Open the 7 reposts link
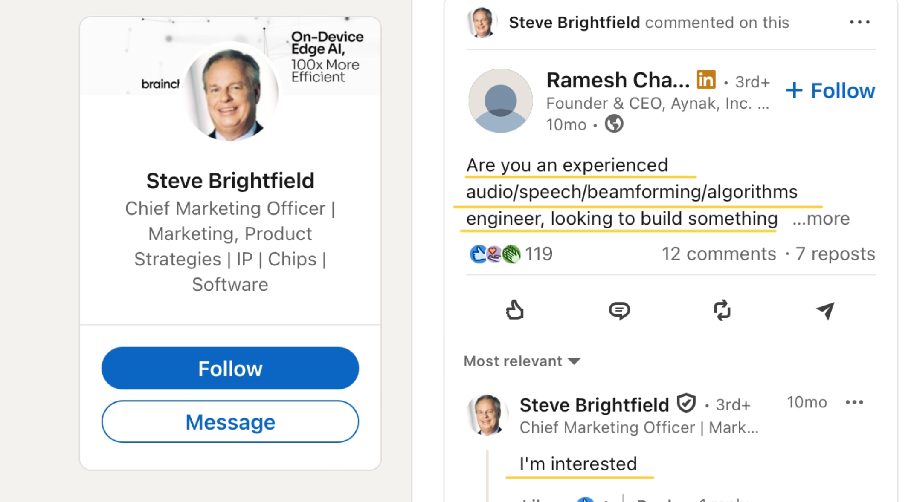Screen dimensions: 914x502 pyautogui.click(x=835, y=254)
